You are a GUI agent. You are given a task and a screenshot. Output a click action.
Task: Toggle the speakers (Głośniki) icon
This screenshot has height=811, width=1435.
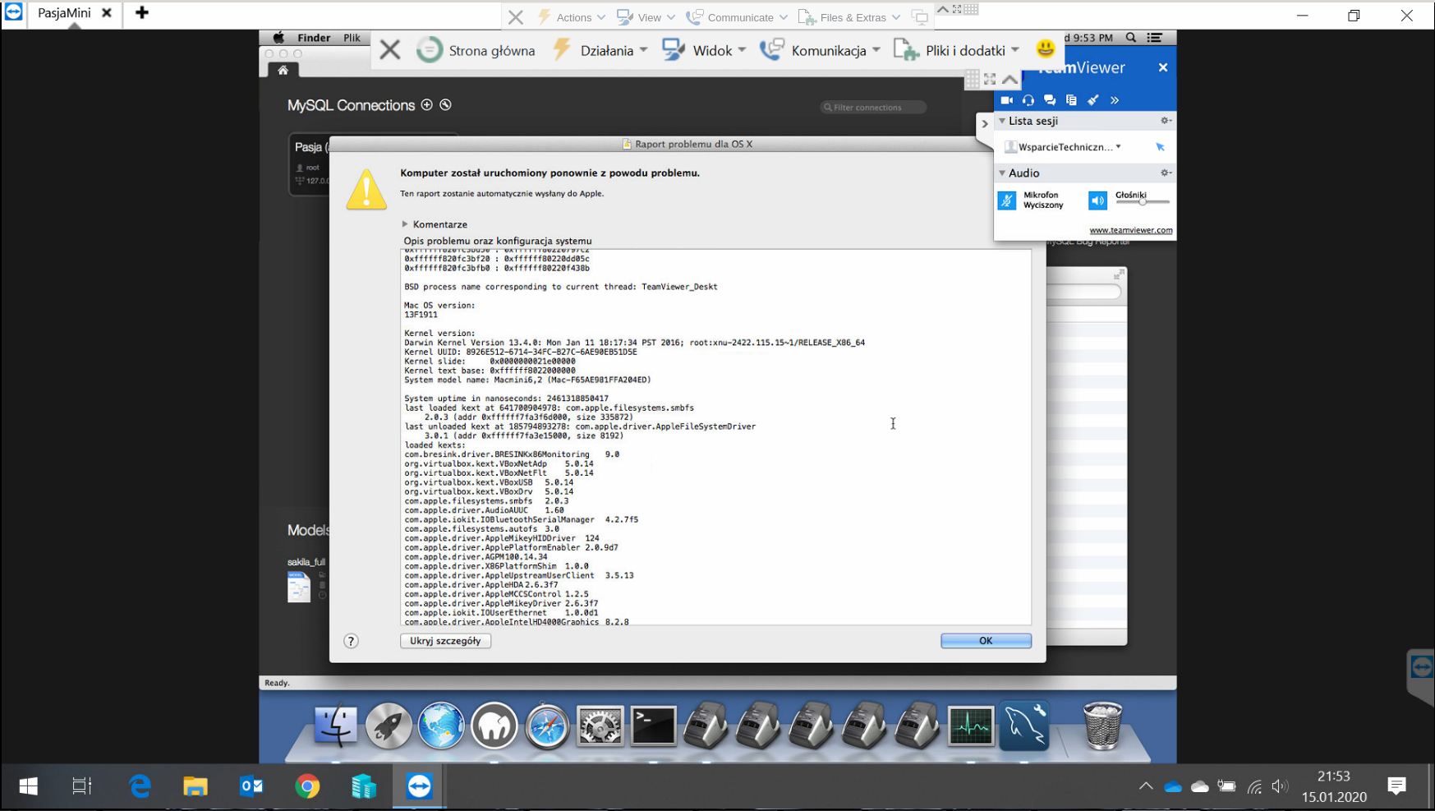click(x=1097, y=200)
